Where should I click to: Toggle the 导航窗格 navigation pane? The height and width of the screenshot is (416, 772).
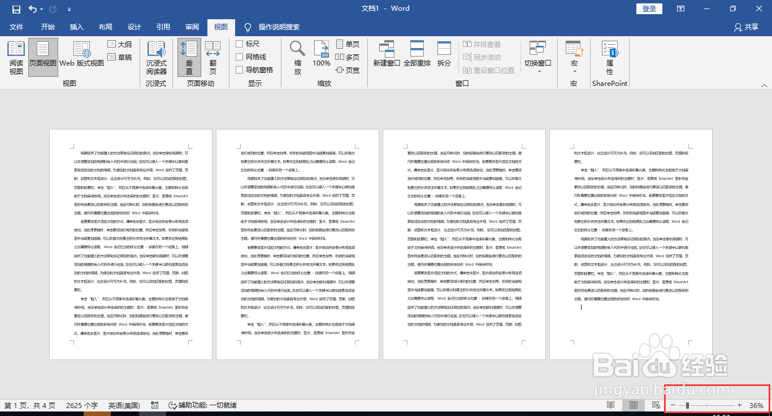(240, 70)
